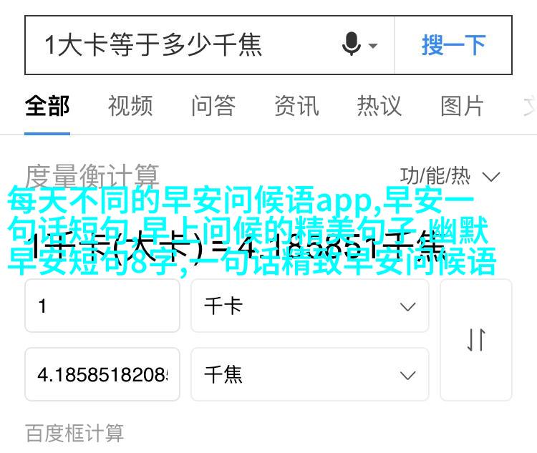Open the 图片 tab
The height and width of the screenshot is (453, 537).
463,106
